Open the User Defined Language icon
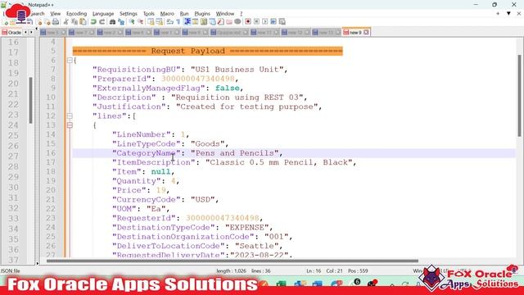This screenshot has height=295, width=524. click(x=195, y=22)
